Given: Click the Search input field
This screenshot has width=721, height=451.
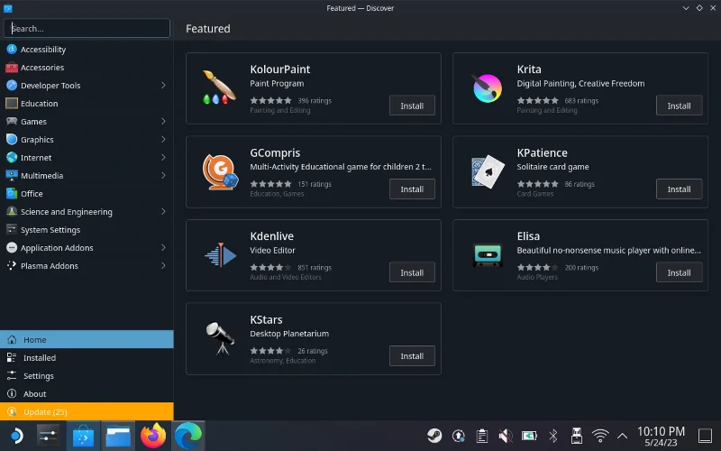Looking at the screenshot, I should 87,28.
